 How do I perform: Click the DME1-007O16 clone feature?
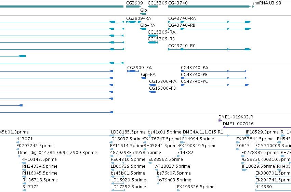(238, 124)
